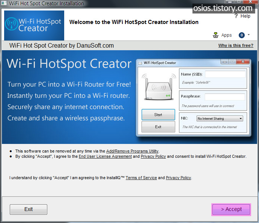Click 'Turn your PC into a Wi-Fi Router for Free!' text

[x=69, y=84]
